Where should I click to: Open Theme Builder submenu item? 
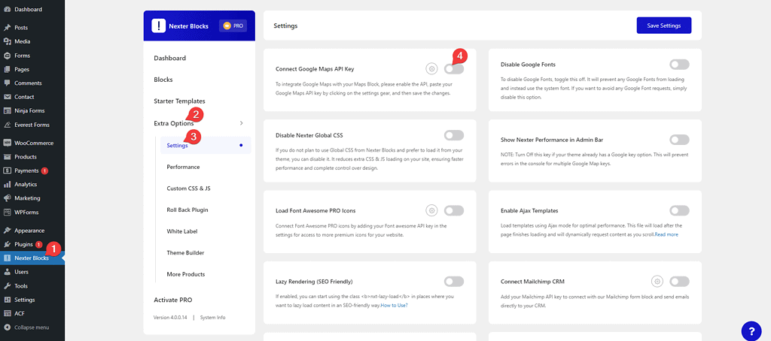(x=185, y=252)
